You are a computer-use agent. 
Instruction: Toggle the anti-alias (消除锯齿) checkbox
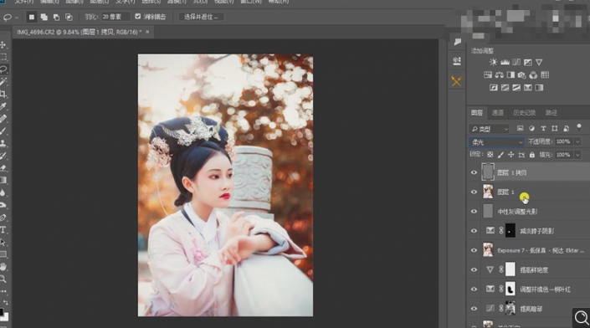138,17
